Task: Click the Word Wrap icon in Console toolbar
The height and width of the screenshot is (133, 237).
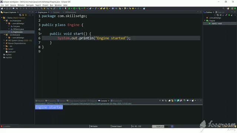Action: (x=175, y=100)
